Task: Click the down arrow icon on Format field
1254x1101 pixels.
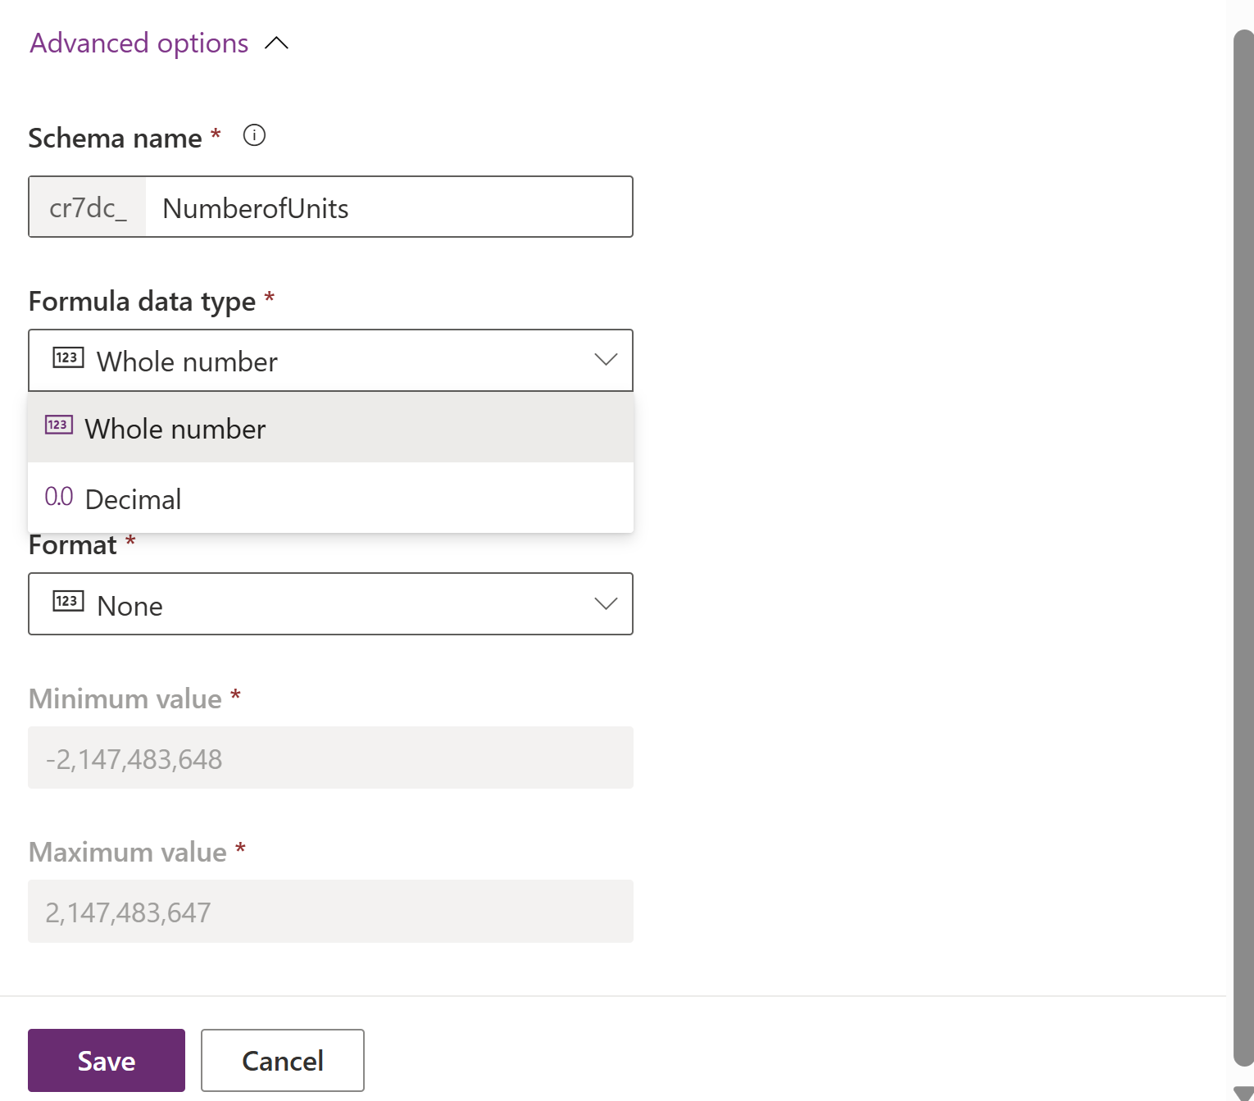Action: tap(605, 603)
